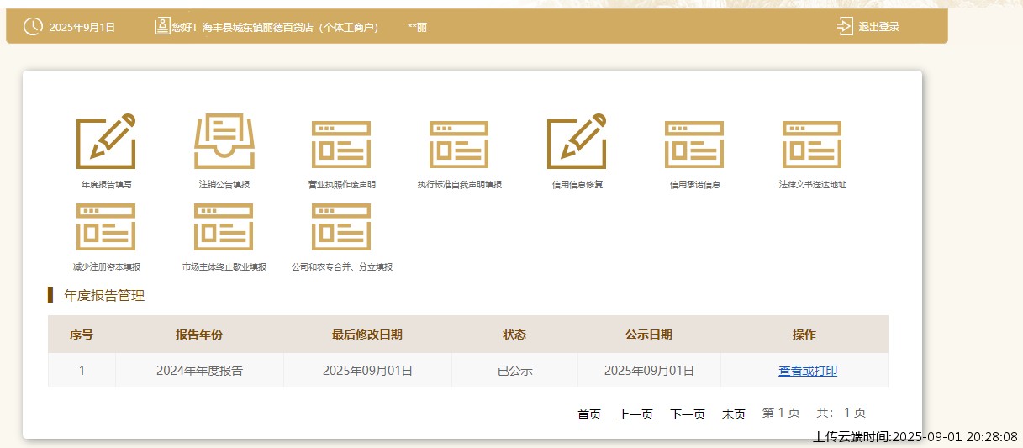
Task: Click the 海丰县城东镇丽德百货店 greeting text
Action: (x=275, y=27)
